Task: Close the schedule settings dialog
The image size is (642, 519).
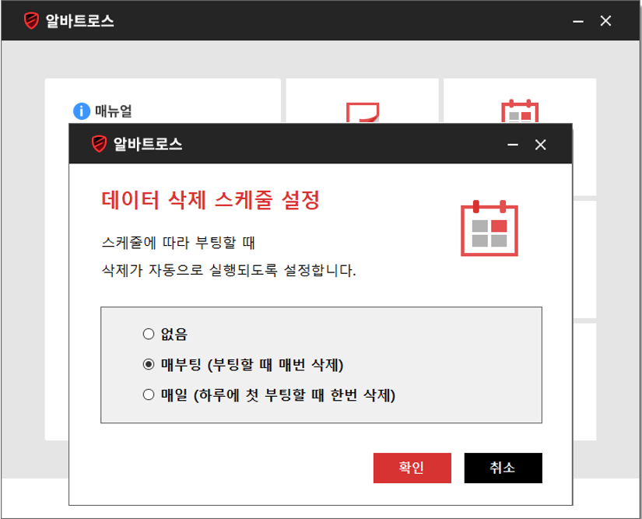Action: pos(541,145)
